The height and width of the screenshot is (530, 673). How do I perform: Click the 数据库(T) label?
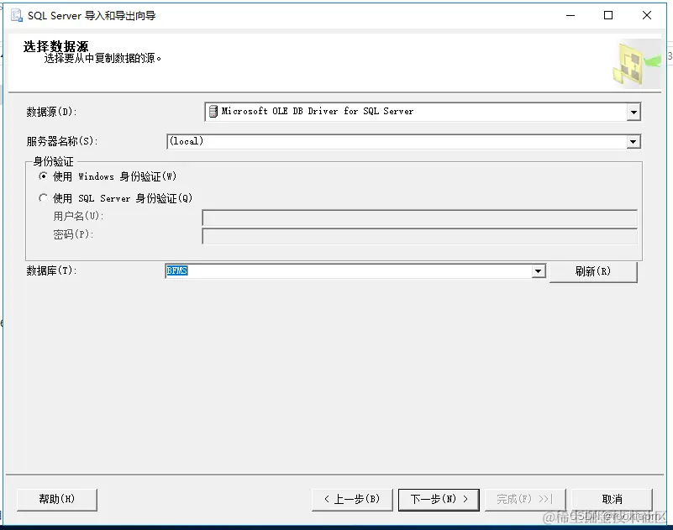[x=51, y=270]
